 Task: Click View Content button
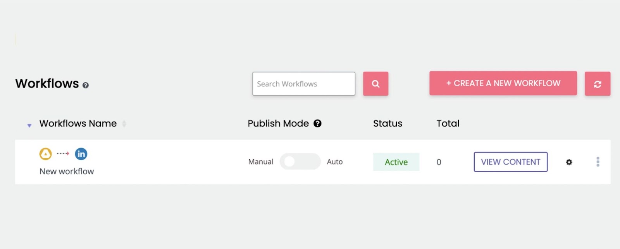(x=511, y=162)
